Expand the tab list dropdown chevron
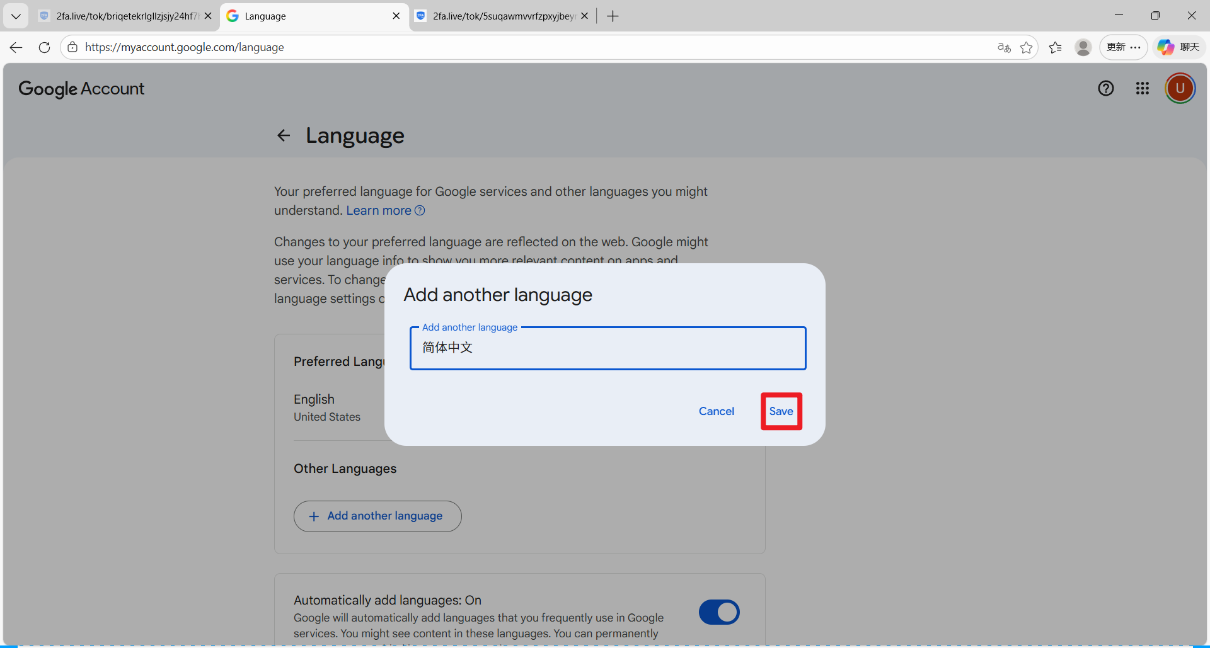1210x648 pixels. pos(16,16)
